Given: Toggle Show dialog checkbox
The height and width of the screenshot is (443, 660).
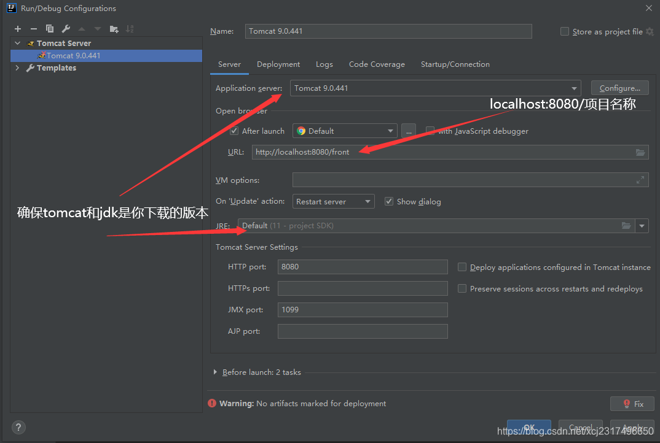Looking at the screenshot, I should pos(389,201).
